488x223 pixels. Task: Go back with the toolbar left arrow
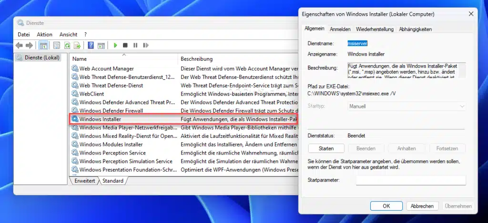(19, 46)
